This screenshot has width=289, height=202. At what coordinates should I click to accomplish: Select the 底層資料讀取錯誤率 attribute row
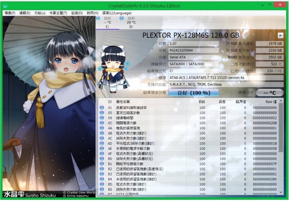(x=188, y=108)
